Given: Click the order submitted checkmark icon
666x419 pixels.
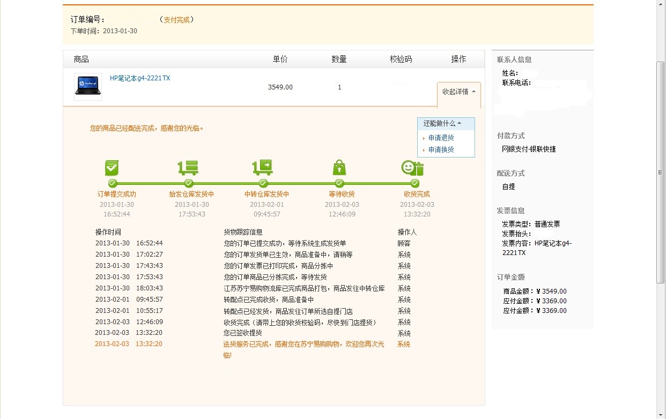Looking at the screenshot, I should [112, 168].
